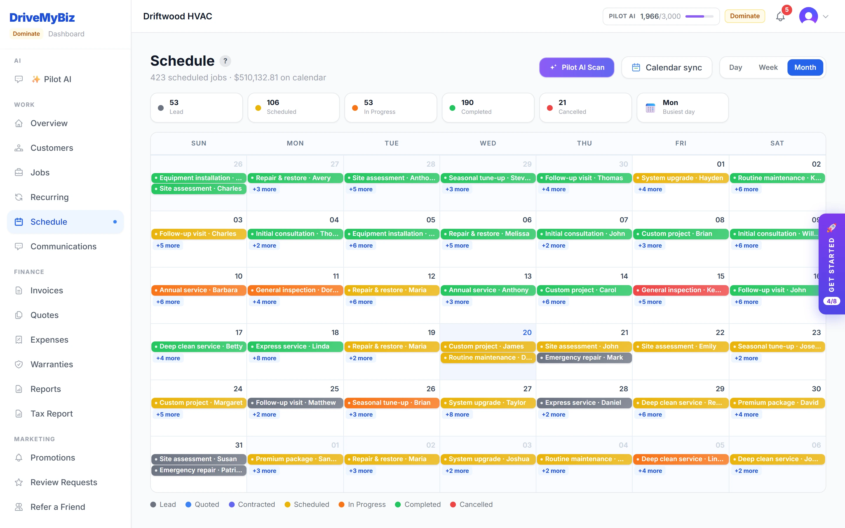
Task: Click the Pilot AI Scan sparkle icon
Action: pos(553,67)
